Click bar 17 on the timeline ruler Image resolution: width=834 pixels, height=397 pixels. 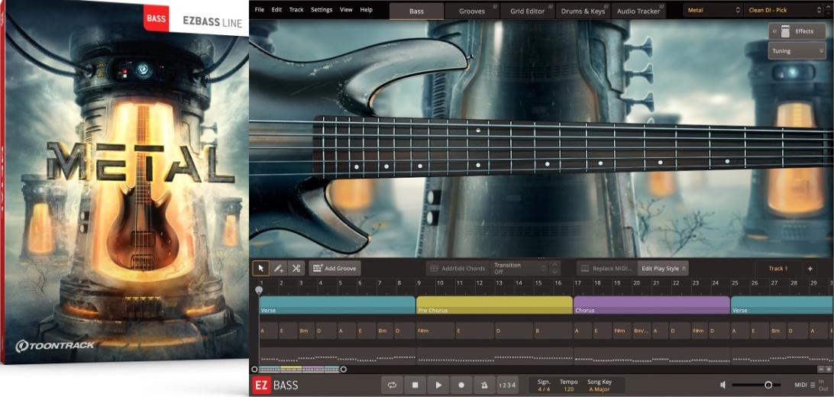(577, 283)
